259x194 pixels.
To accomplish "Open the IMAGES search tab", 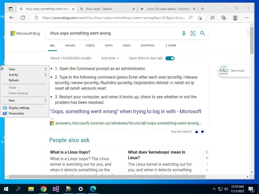I will click(70, 45).
